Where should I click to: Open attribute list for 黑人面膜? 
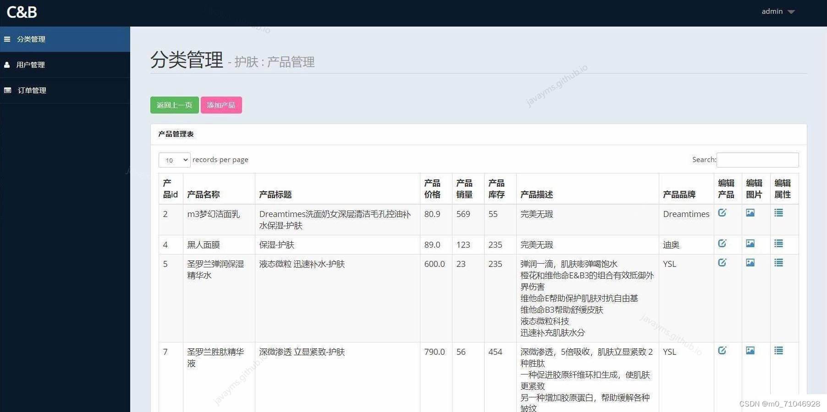(778, 244)
